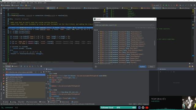The width and height of the screenshot is (196, 110).
Task: Click Step Into in debugger toolbar
Action: (x=27, y=66)
